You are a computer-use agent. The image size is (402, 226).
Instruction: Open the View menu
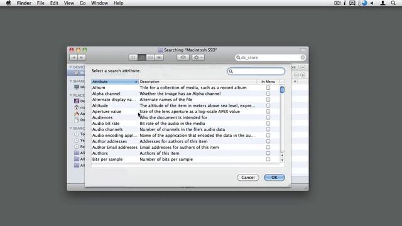click(69, 3)
